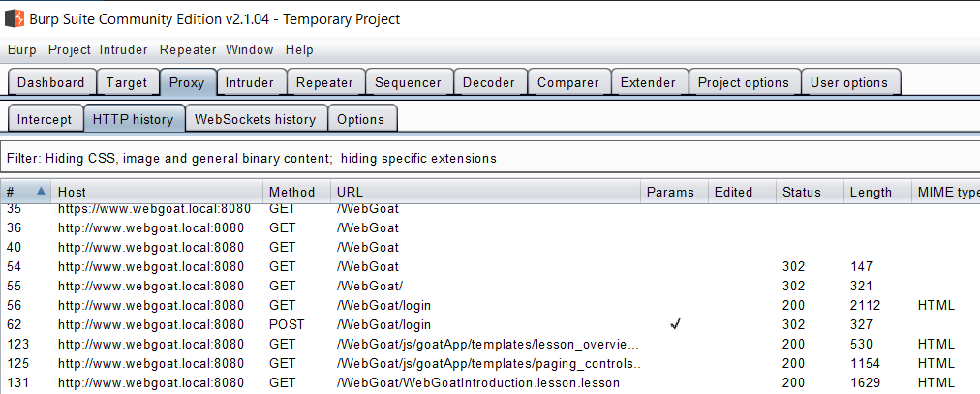
Task: Open the Repeater tool tab
Action: coord(324,82)
